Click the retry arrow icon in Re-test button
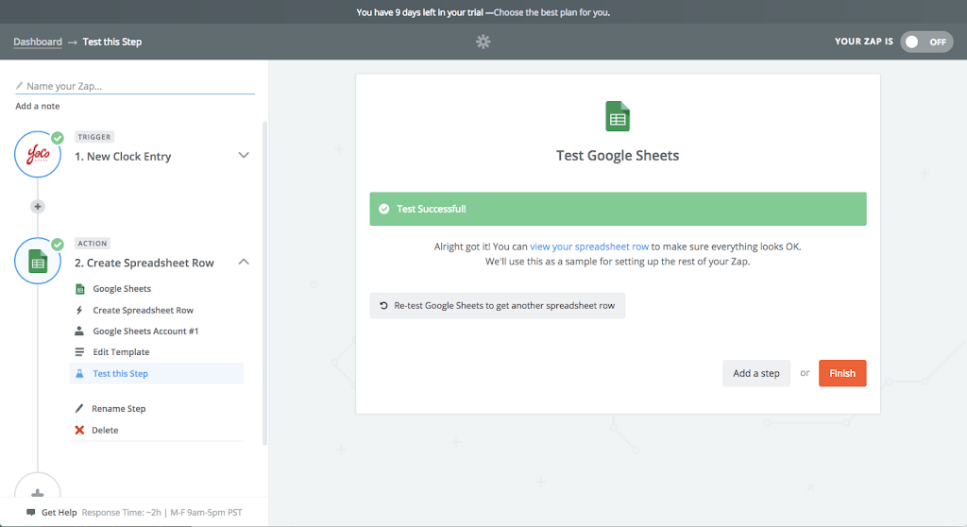 383,305
